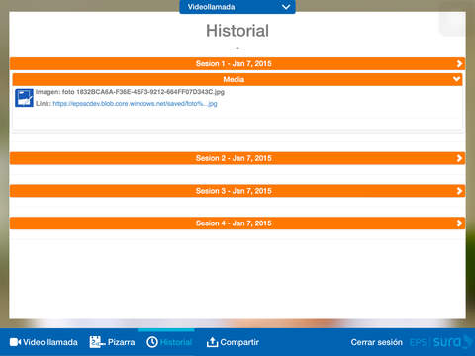The image size is (475, 356).
Task: Expand Sesion 3 - Jan 7, 2015
Action: (237, 191)
